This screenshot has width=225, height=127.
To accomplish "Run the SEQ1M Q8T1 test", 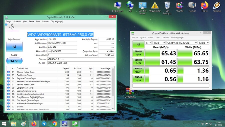I will point(138,53).
